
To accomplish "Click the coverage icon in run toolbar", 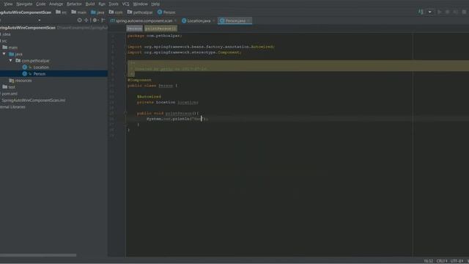I will point(456,12).
